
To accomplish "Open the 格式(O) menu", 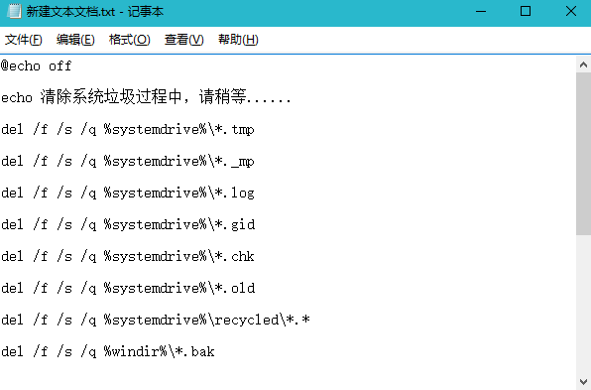I will [x=129, y=40].
